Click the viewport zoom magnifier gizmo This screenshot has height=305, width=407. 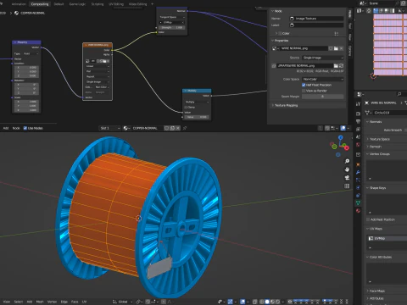(347, 161)
